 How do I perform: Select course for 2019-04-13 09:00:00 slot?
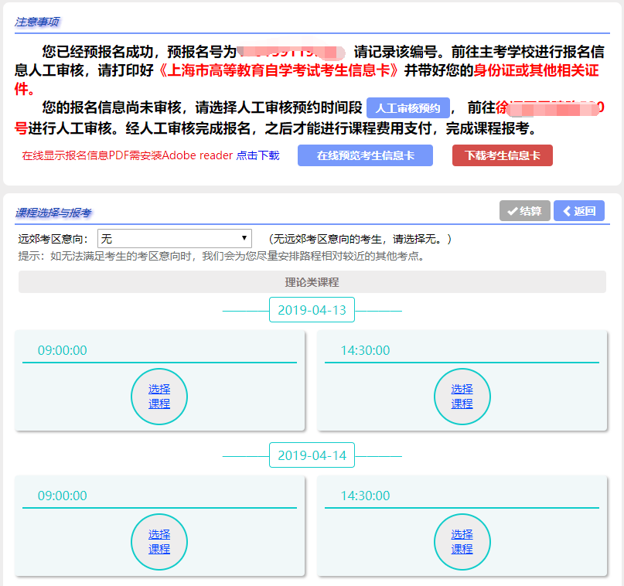tap(159, 397)
